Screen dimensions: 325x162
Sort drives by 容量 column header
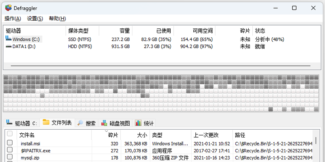[115, 31]
